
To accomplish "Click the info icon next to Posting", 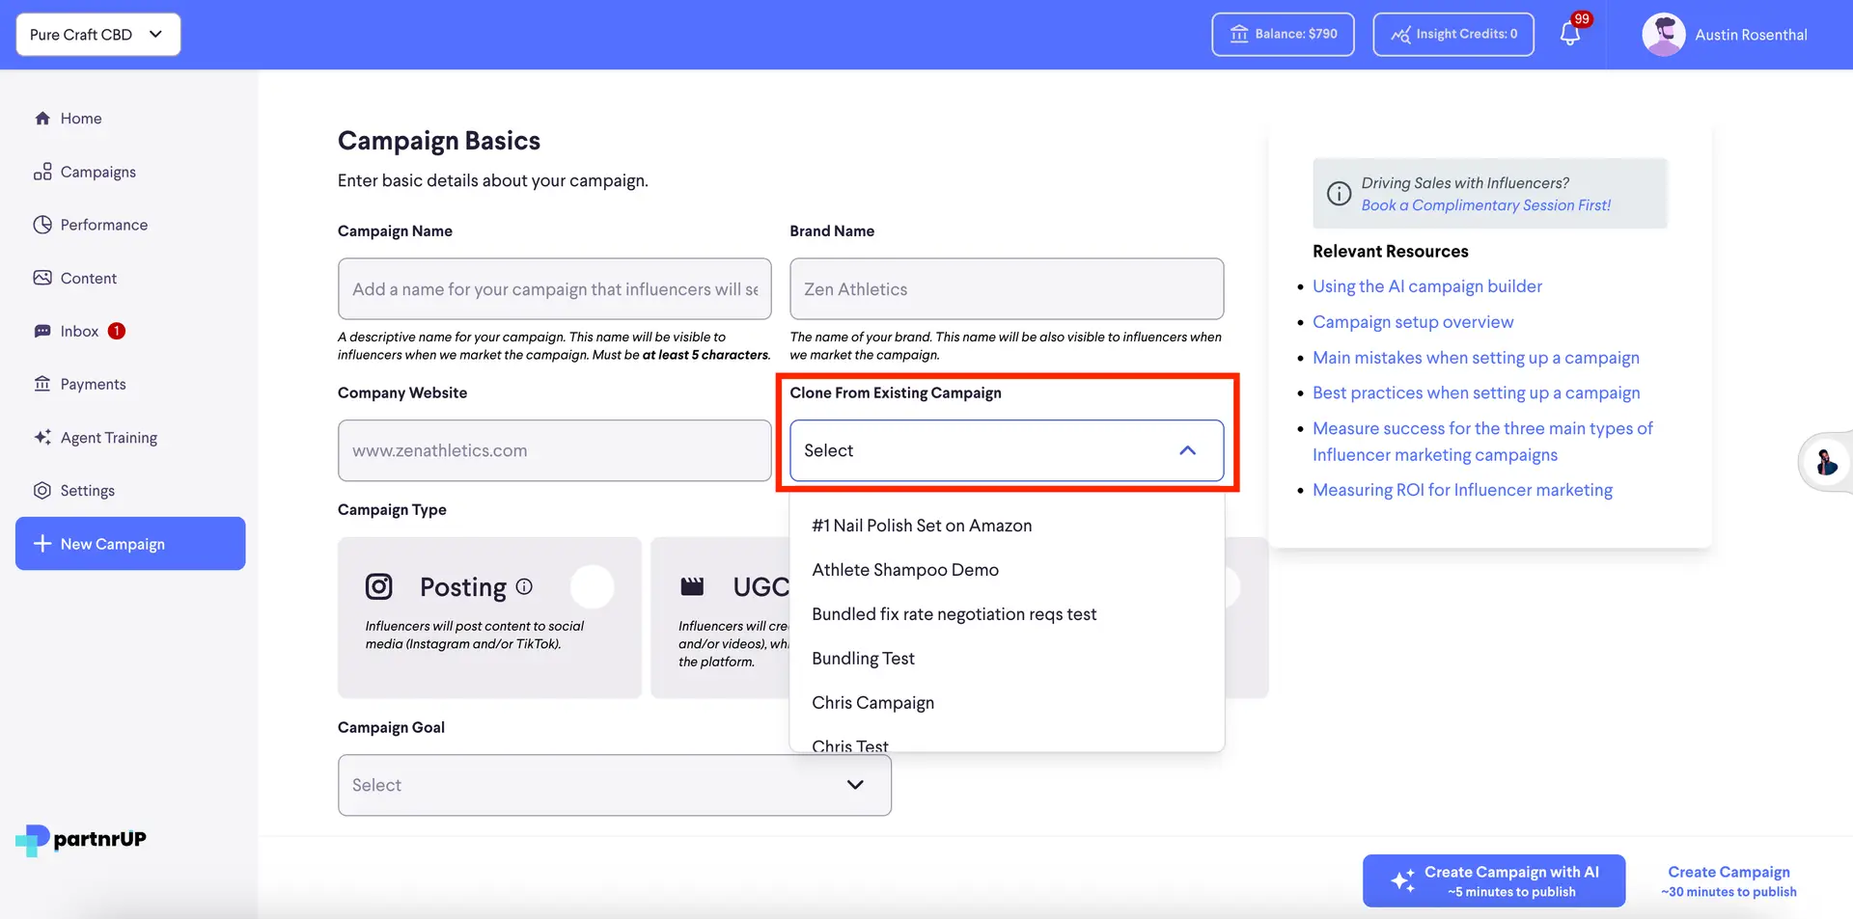I will [522, 586].
